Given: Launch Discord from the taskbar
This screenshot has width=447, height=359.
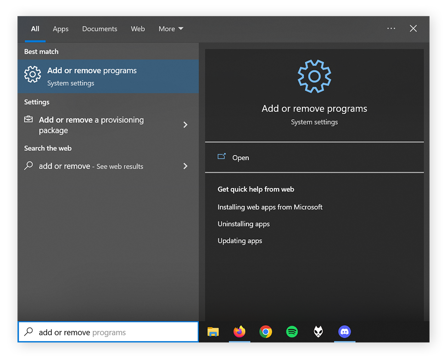Looking at the screenshot, I should [x=345, y=331].
